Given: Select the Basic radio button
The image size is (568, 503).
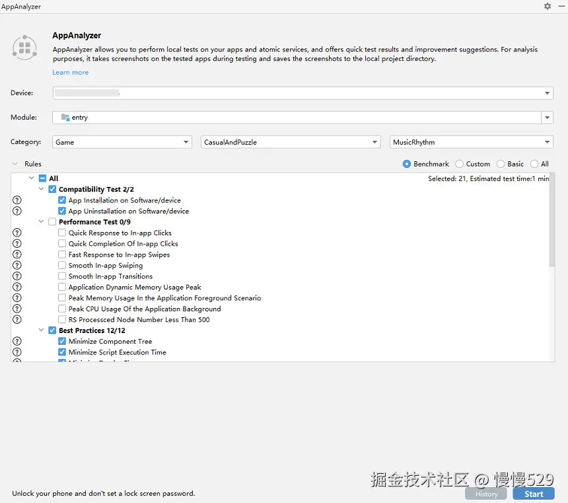Looking at the screenshot, I should click(501, 164).
